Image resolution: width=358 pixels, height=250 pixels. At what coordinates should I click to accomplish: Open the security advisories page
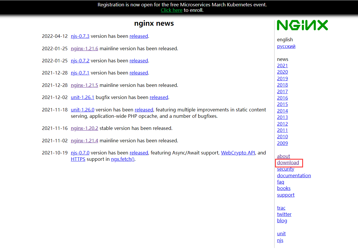[285, 169]
